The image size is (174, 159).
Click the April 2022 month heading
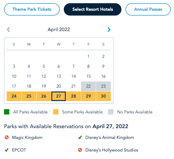pos(59,29)
